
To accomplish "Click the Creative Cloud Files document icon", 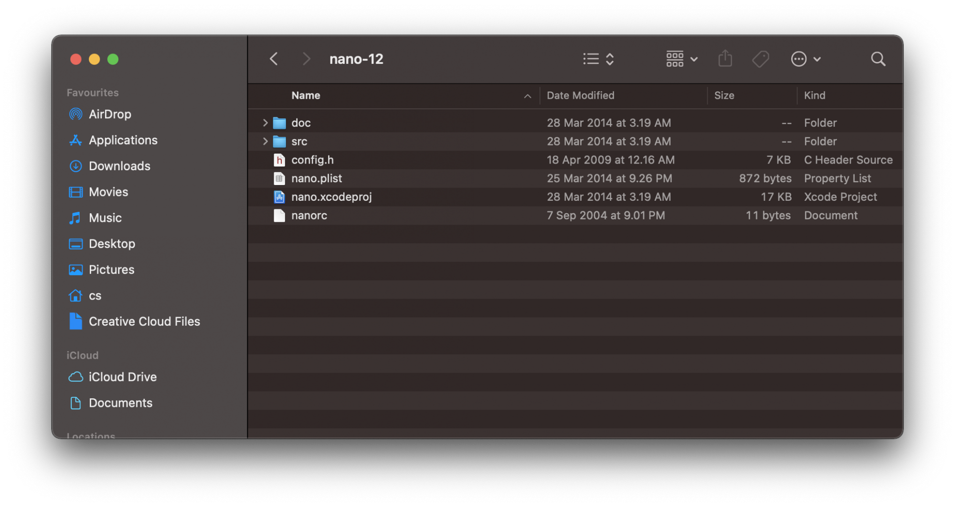I will tap(75, 321).
